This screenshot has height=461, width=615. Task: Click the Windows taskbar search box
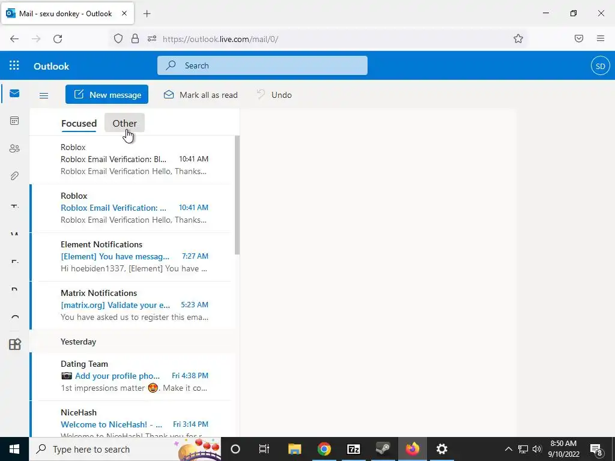click(x=125, y=449)
